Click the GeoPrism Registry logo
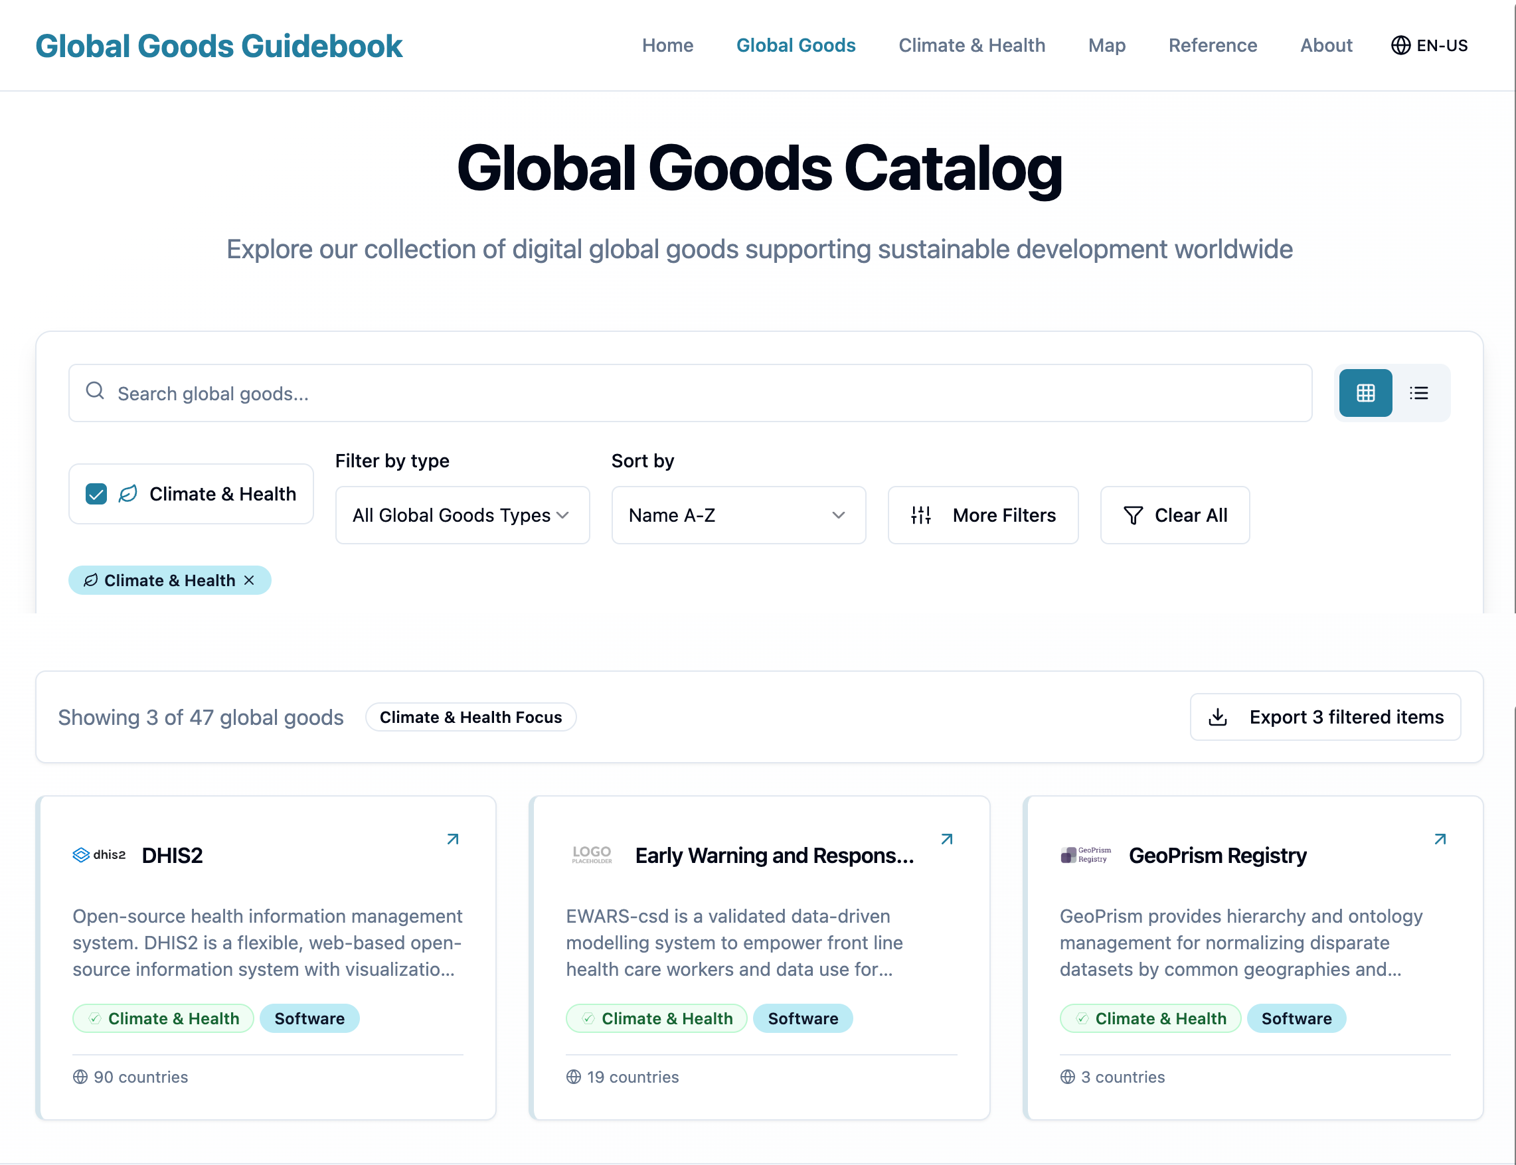The height and width of the screenshot is (1165, 1516). click(x=1086, y=855)
